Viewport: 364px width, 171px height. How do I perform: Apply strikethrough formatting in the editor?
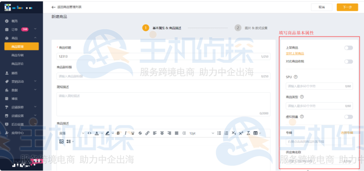(x=140, y=133)
